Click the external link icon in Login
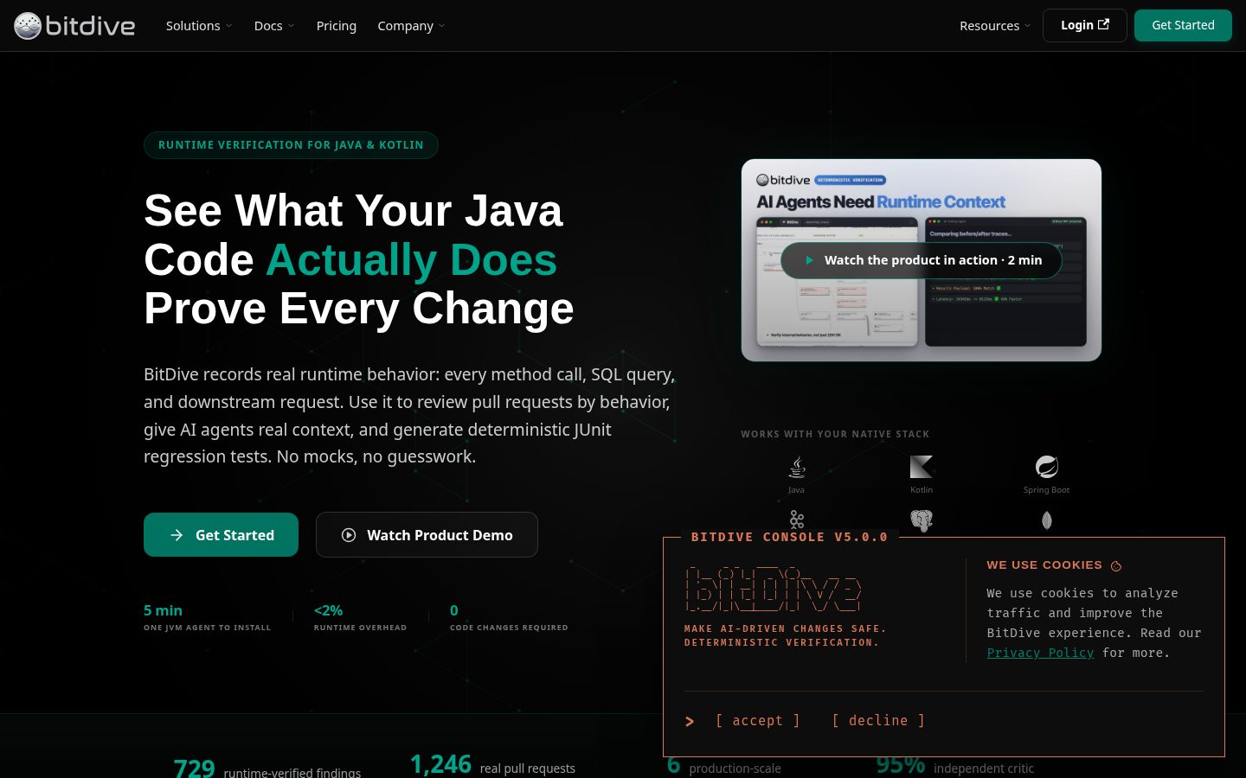Image resolution: width=1246 pixels, height=778 pixels. [1103, 24]
